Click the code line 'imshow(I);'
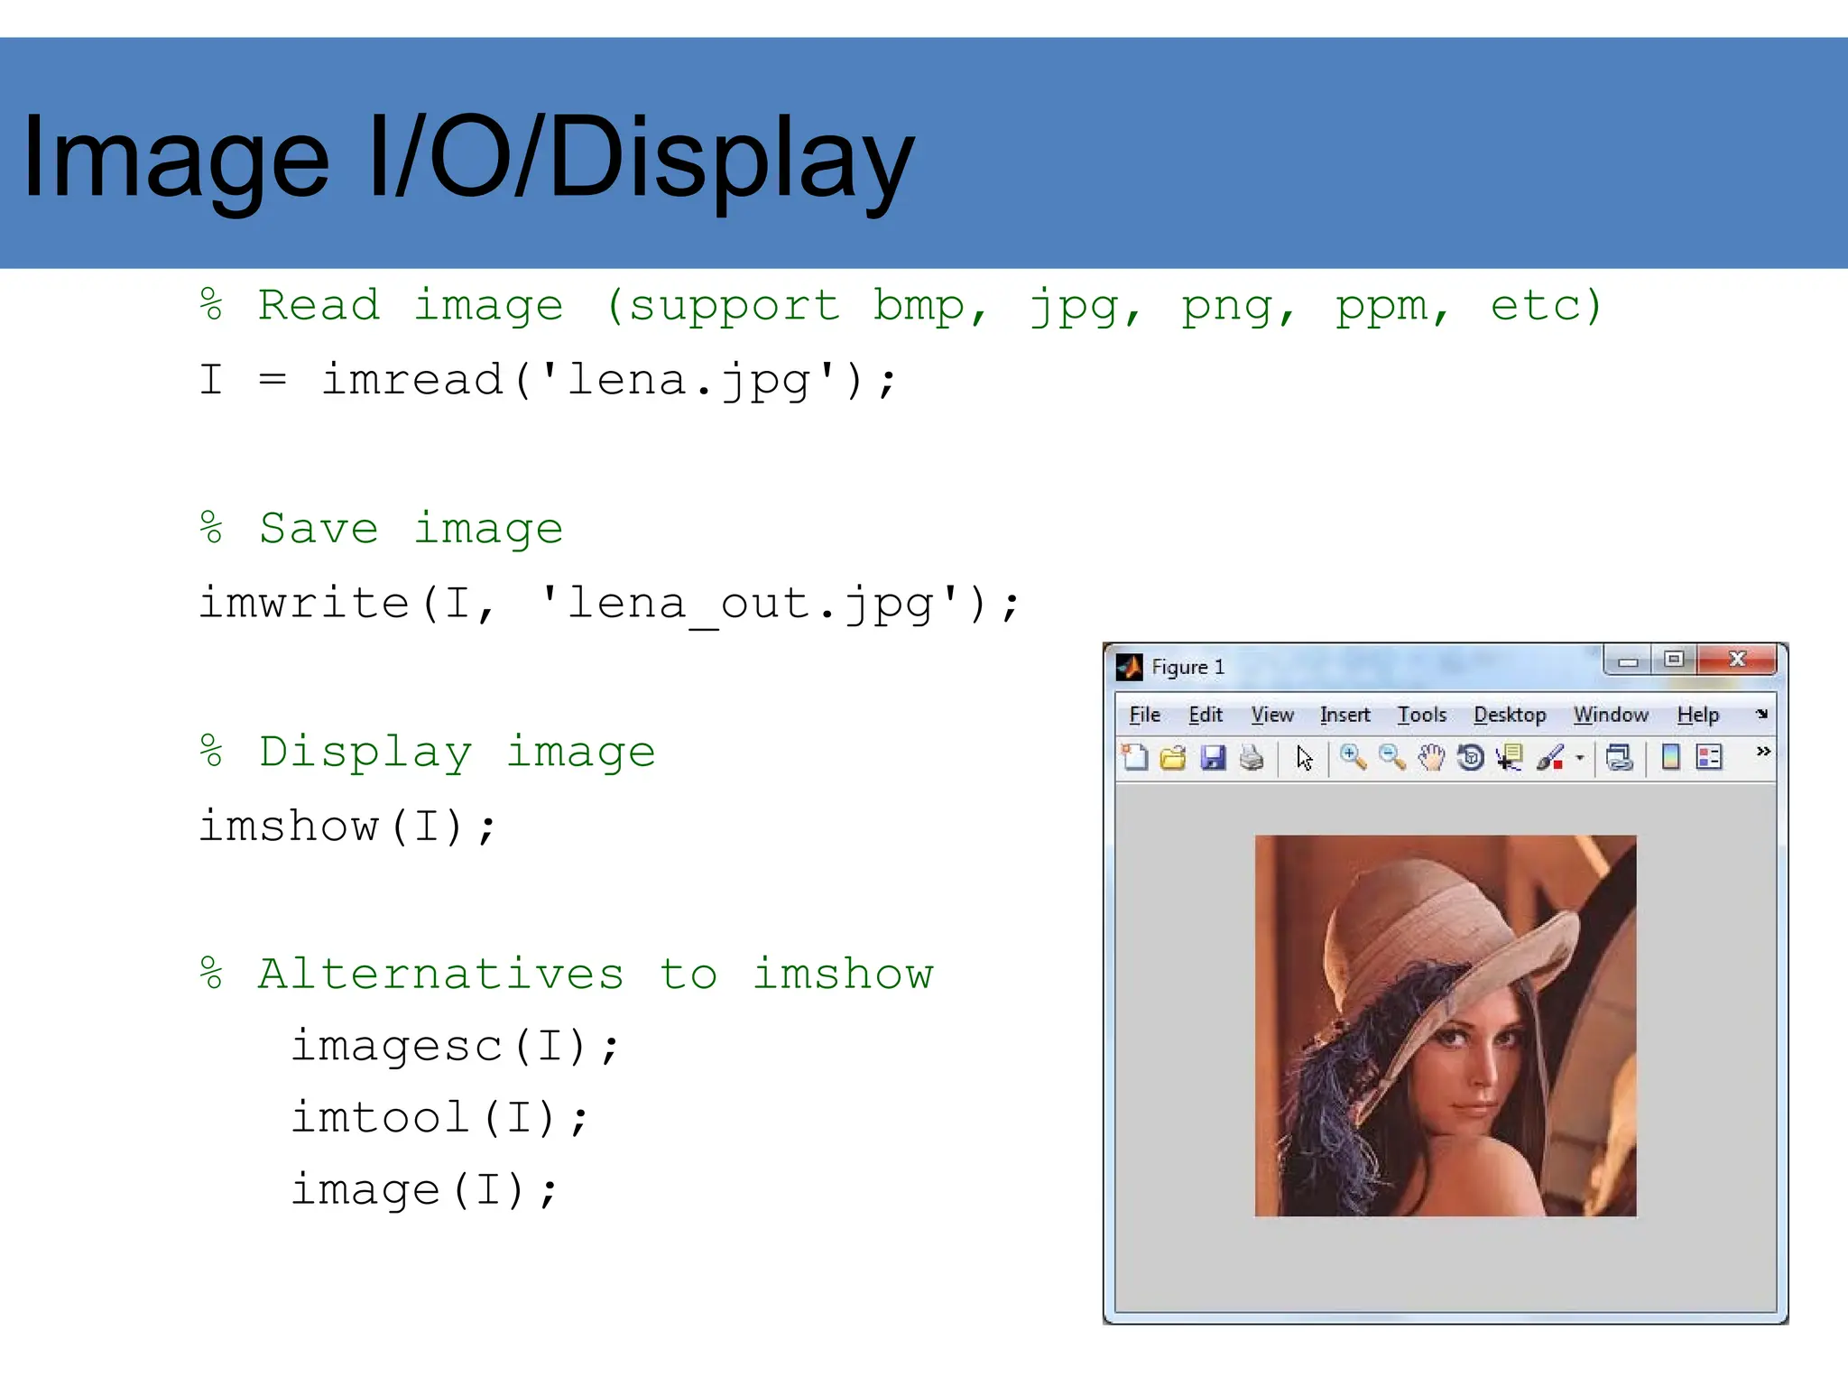Screen dimensions: 1848x1386 [x=347, y=826]
